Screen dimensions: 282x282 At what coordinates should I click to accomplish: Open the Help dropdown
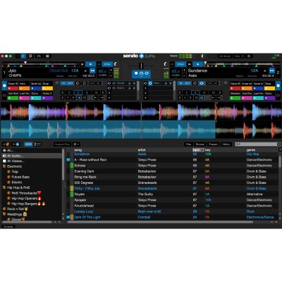(239, 56)
